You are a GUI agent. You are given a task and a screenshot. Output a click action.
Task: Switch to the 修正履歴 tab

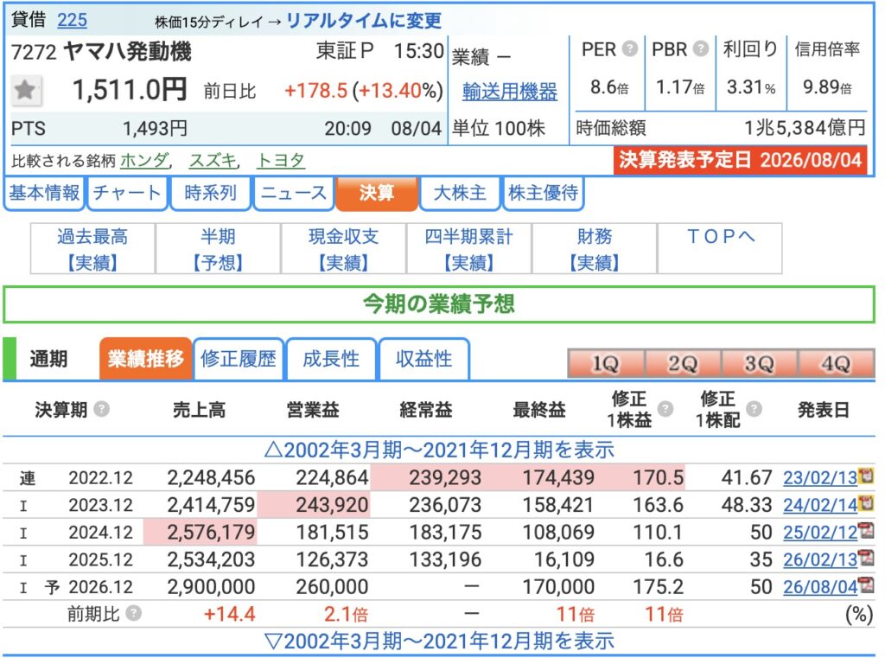(x=239, y=359)
